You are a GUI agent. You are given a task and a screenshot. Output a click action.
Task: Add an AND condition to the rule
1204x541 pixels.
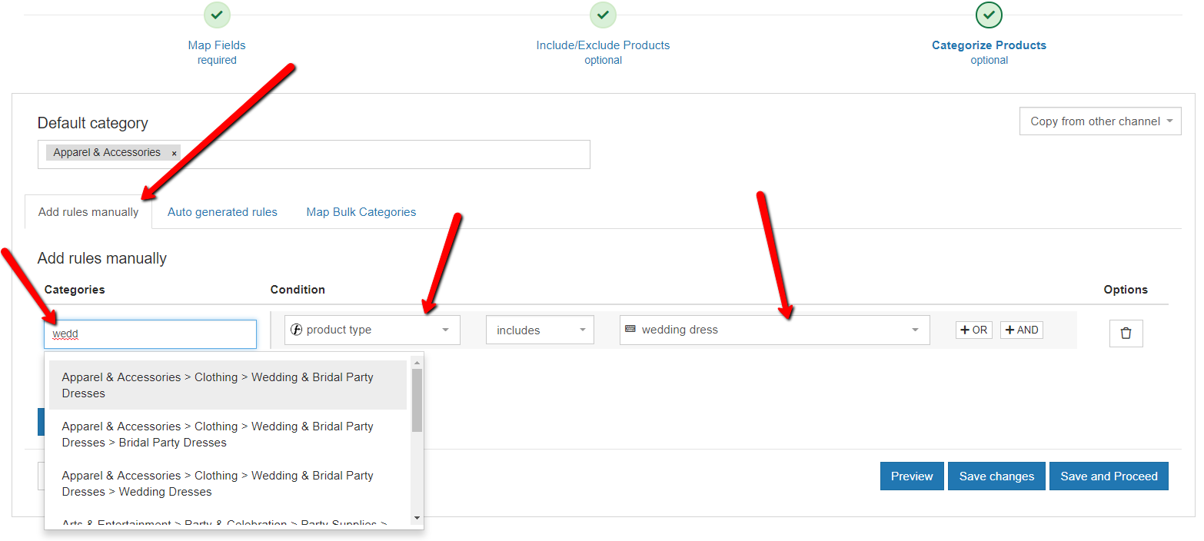pyautogui.click(x=1022, y=330)
